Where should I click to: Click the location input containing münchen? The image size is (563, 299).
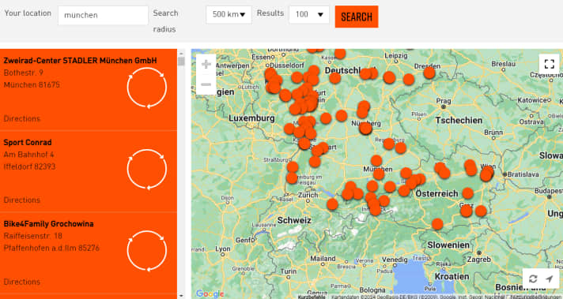[103, 15]
